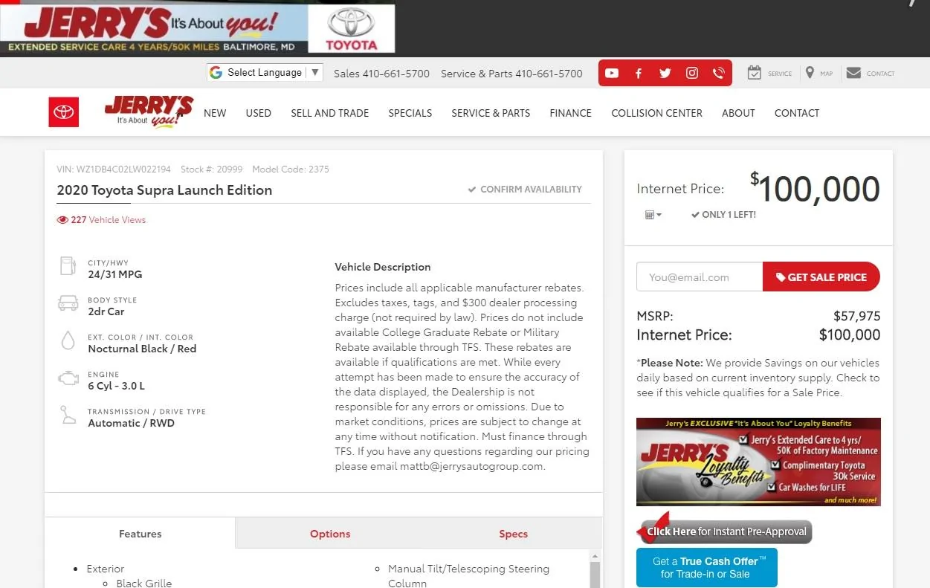This screenshot has height=588, width=930.
Task: Click the Jerry's It's About You logo
Action: click(x=149, y=112)
